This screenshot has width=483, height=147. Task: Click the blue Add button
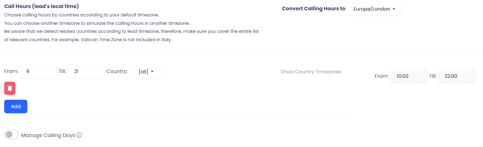(16, 106)
